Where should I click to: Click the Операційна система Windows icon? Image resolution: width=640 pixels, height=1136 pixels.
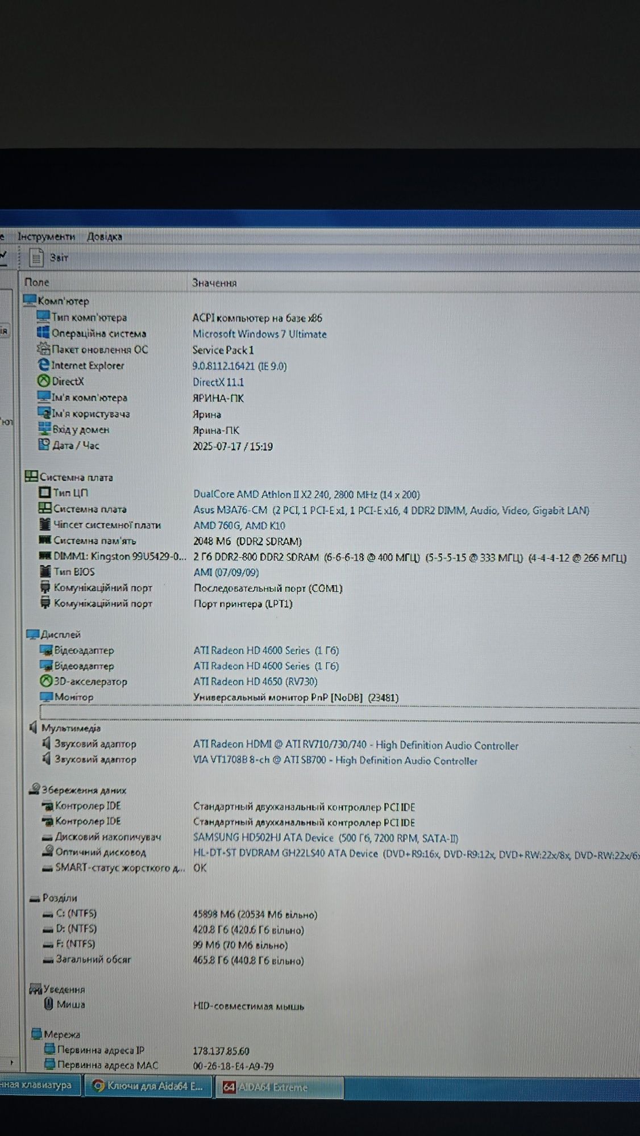pos(43,332)
